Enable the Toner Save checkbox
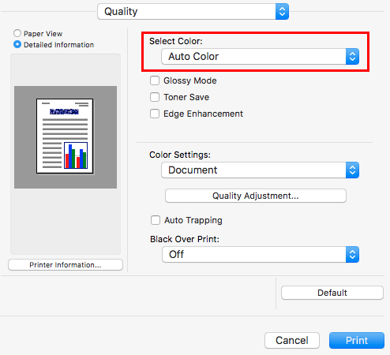This screenshot has width=390, height=355. coord(155,97)
